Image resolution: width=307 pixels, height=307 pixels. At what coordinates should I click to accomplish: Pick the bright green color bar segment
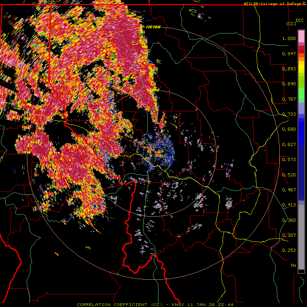[301, 93]
